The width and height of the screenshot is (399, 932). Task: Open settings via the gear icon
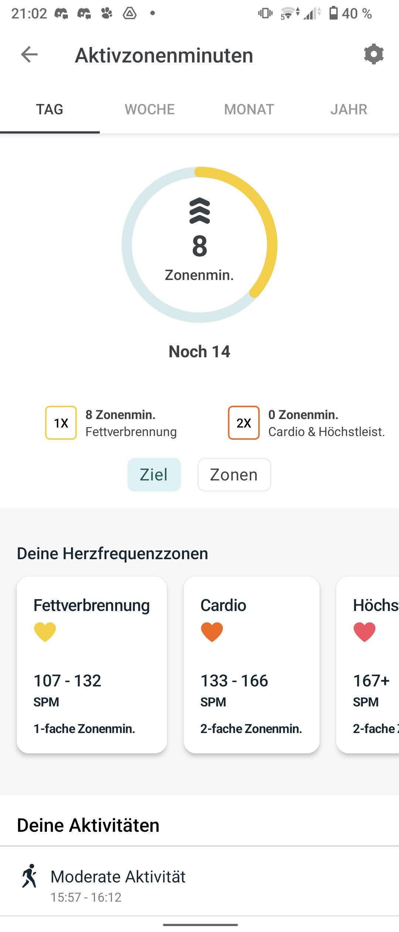pos(374,54)
